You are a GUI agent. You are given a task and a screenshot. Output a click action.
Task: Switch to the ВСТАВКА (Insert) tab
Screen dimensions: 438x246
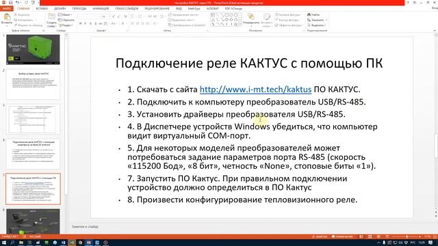42,9
